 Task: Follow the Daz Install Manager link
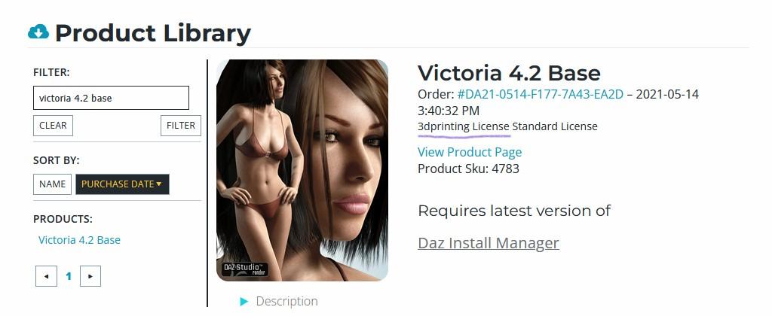489,243
